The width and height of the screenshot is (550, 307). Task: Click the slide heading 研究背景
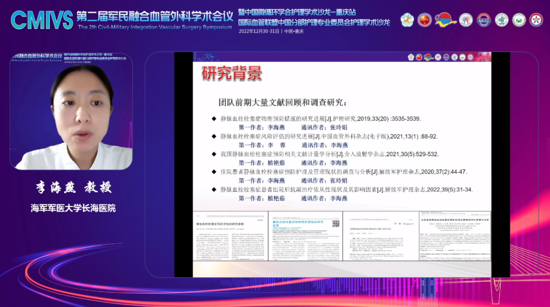[232, 74]
